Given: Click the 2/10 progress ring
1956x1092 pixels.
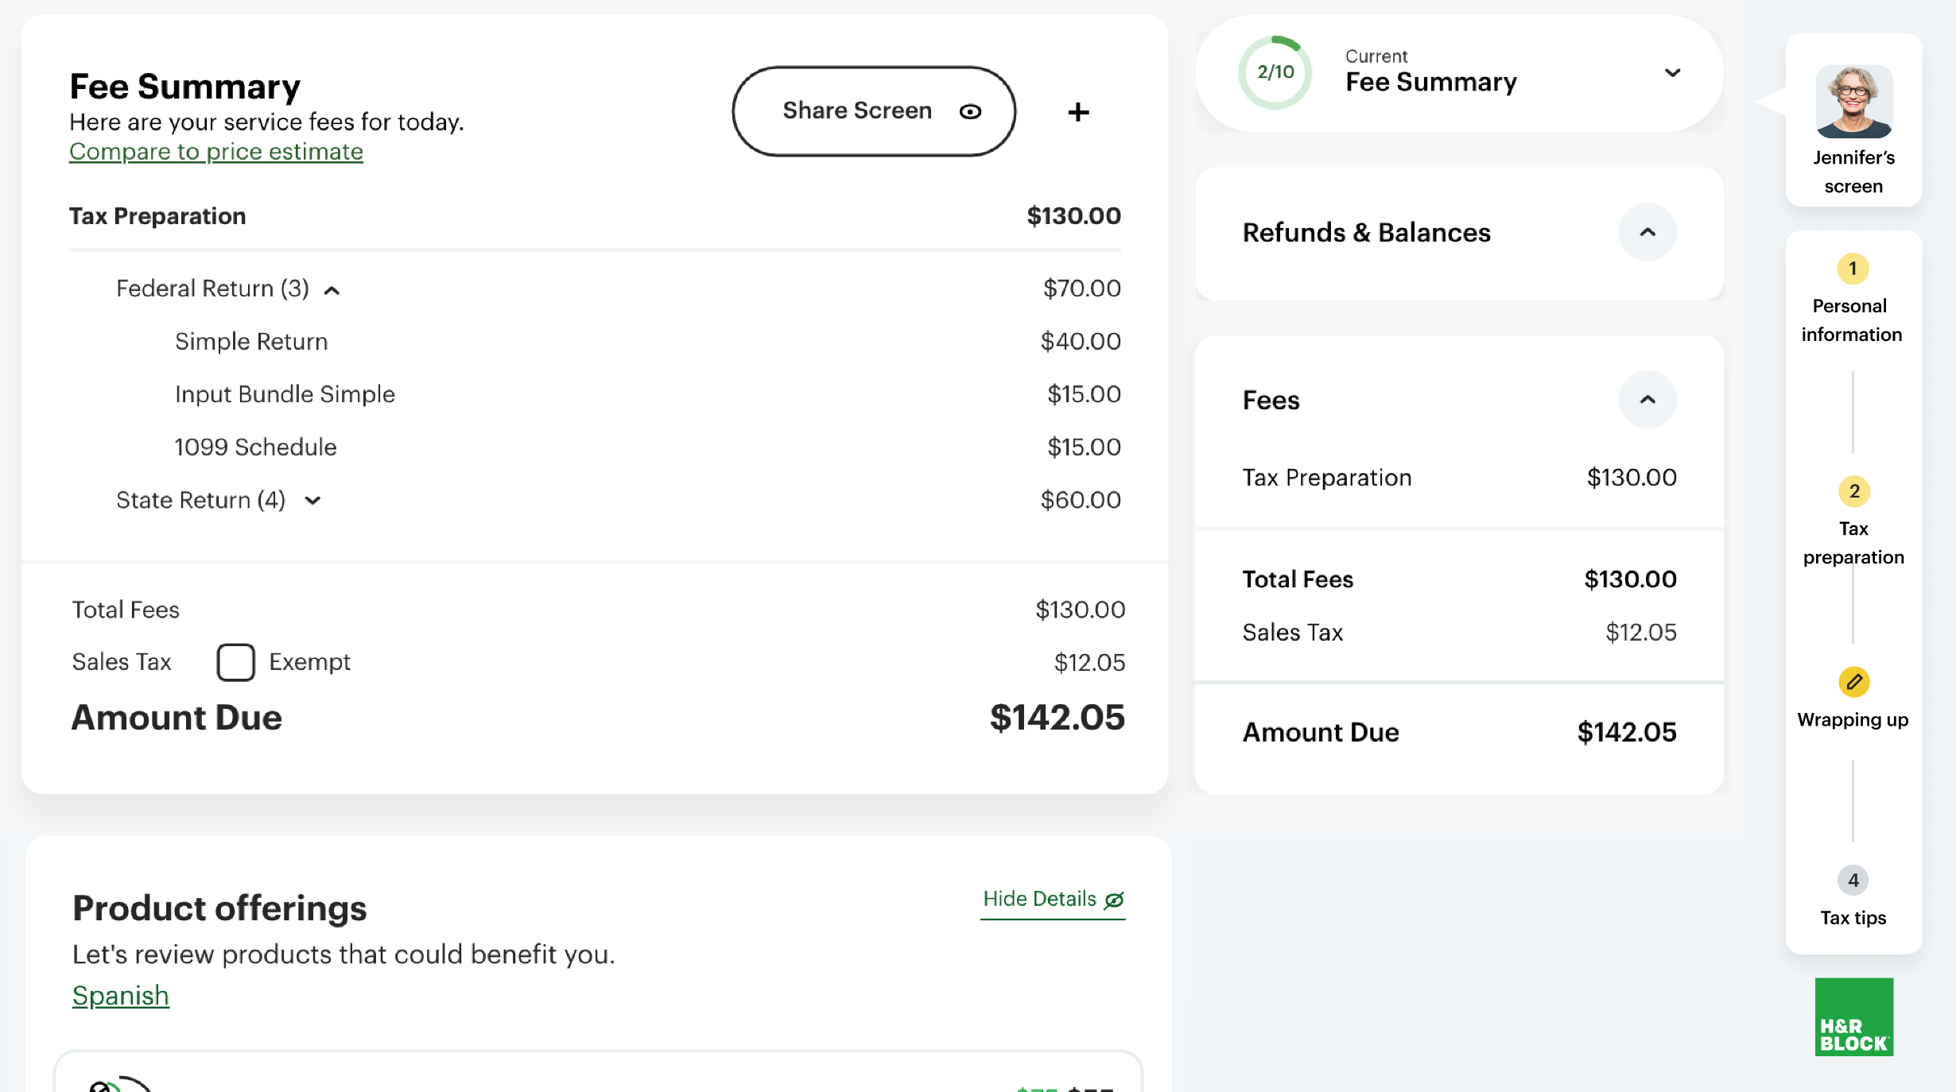Looking at the screenshot, I should tap(1275, 72).
